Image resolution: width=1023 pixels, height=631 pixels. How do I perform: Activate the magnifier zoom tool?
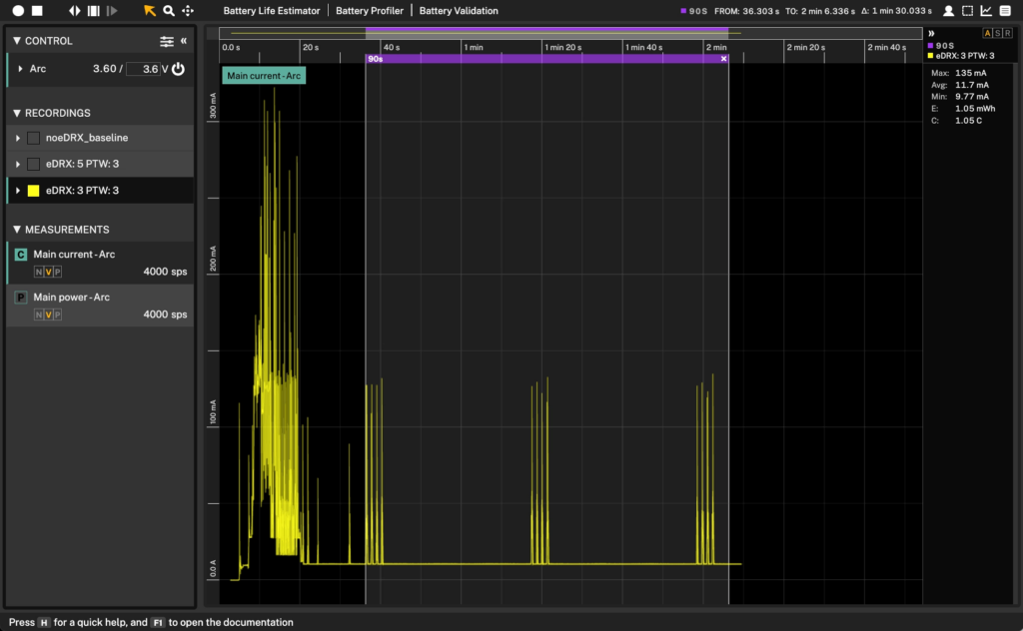(x=169, y=11)
